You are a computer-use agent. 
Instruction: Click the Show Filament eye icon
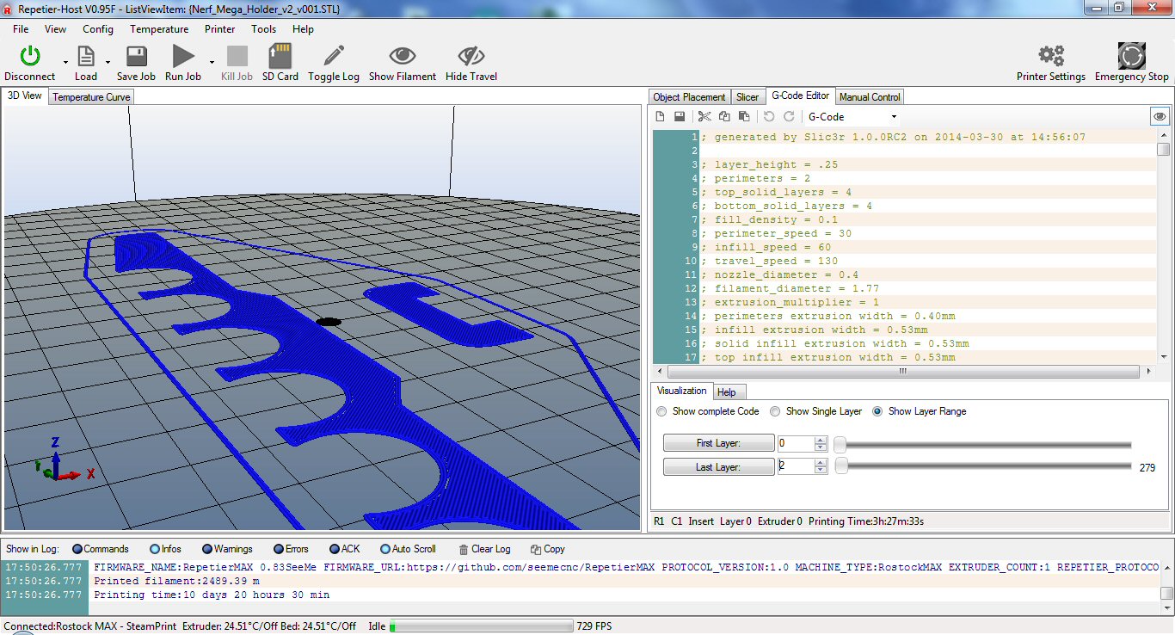pyautogui.click(x=402, y=57)
